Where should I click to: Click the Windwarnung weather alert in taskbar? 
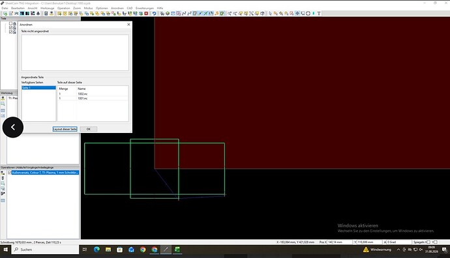[377, 250]
